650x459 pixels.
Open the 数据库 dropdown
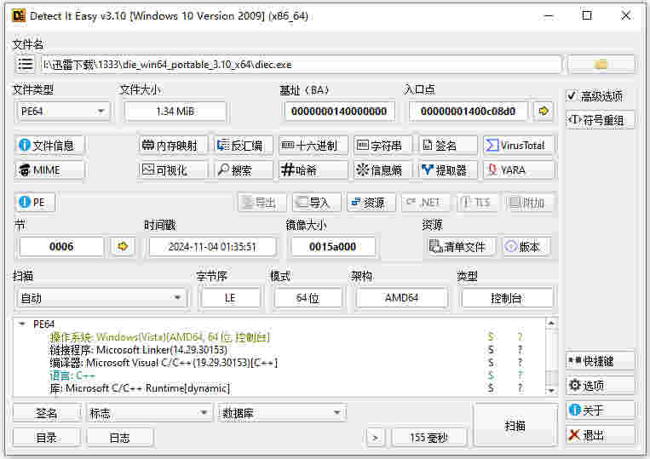coord(282,413)
